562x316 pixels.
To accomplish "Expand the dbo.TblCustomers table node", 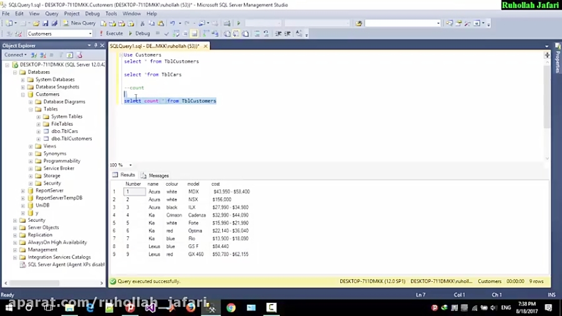I will click(x=38, y=139).
